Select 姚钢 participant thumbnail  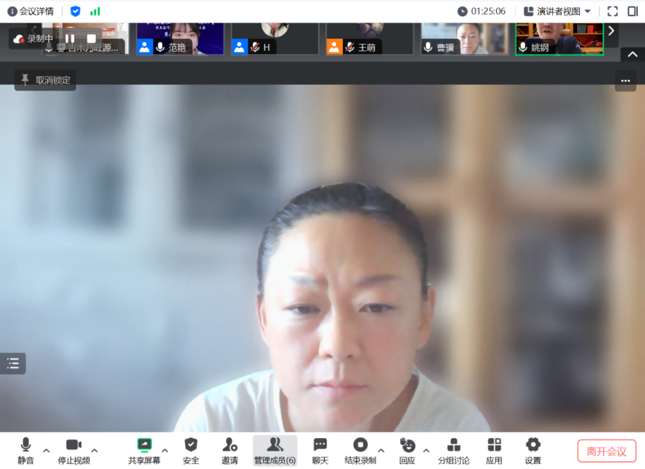560,39
